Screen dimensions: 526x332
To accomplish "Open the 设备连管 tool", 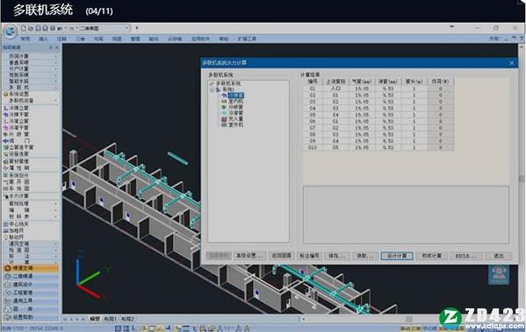I will (x=16, y=154).
